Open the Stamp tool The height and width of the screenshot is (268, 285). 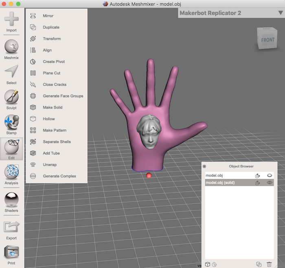click(x=11, y=125)
